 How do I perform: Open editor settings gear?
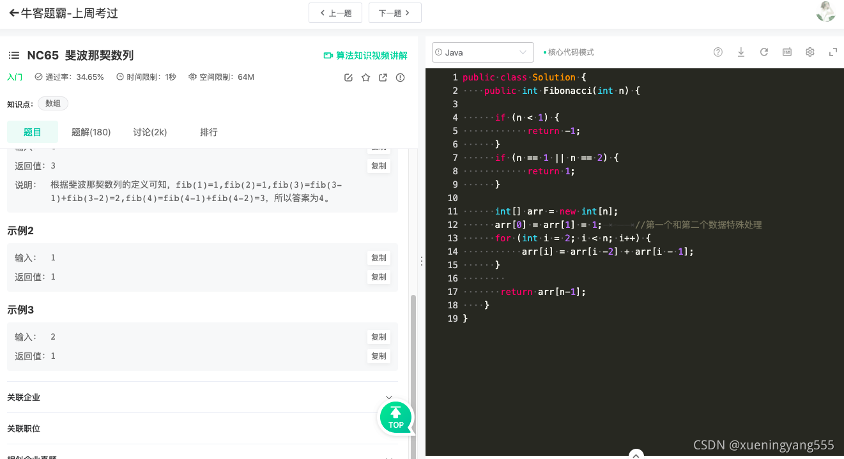[x=810, y=52]
